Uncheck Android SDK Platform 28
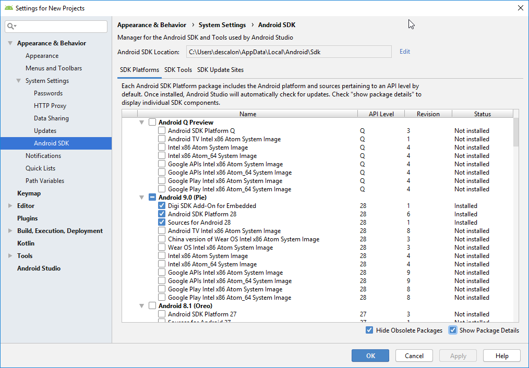 coord(162,214)
